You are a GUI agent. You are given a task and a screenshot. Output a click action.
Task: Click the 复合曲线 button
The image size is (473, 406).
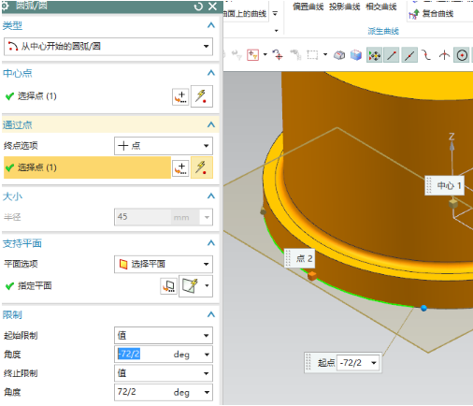point(431,14)
